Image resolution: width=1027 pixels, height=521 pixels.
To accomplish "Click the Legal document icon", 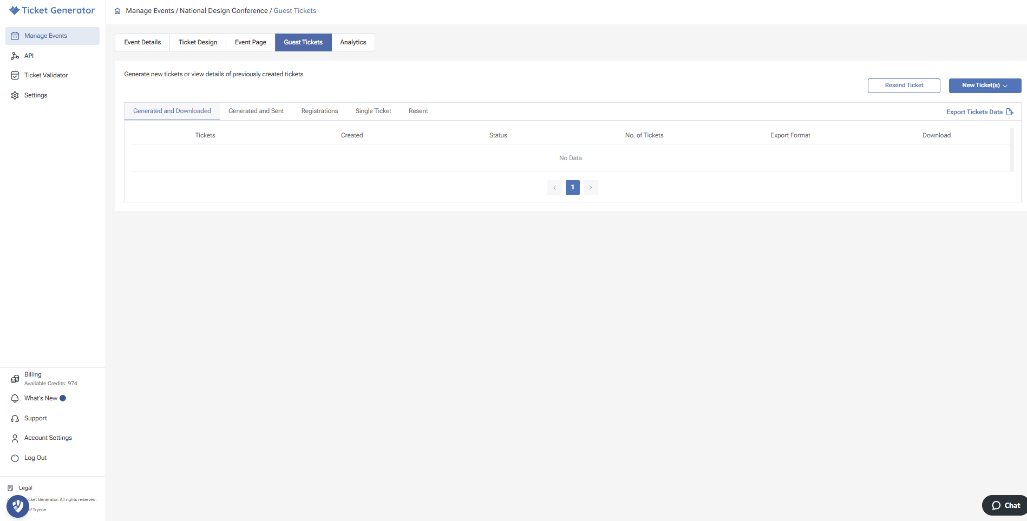I will coord(10,488).
